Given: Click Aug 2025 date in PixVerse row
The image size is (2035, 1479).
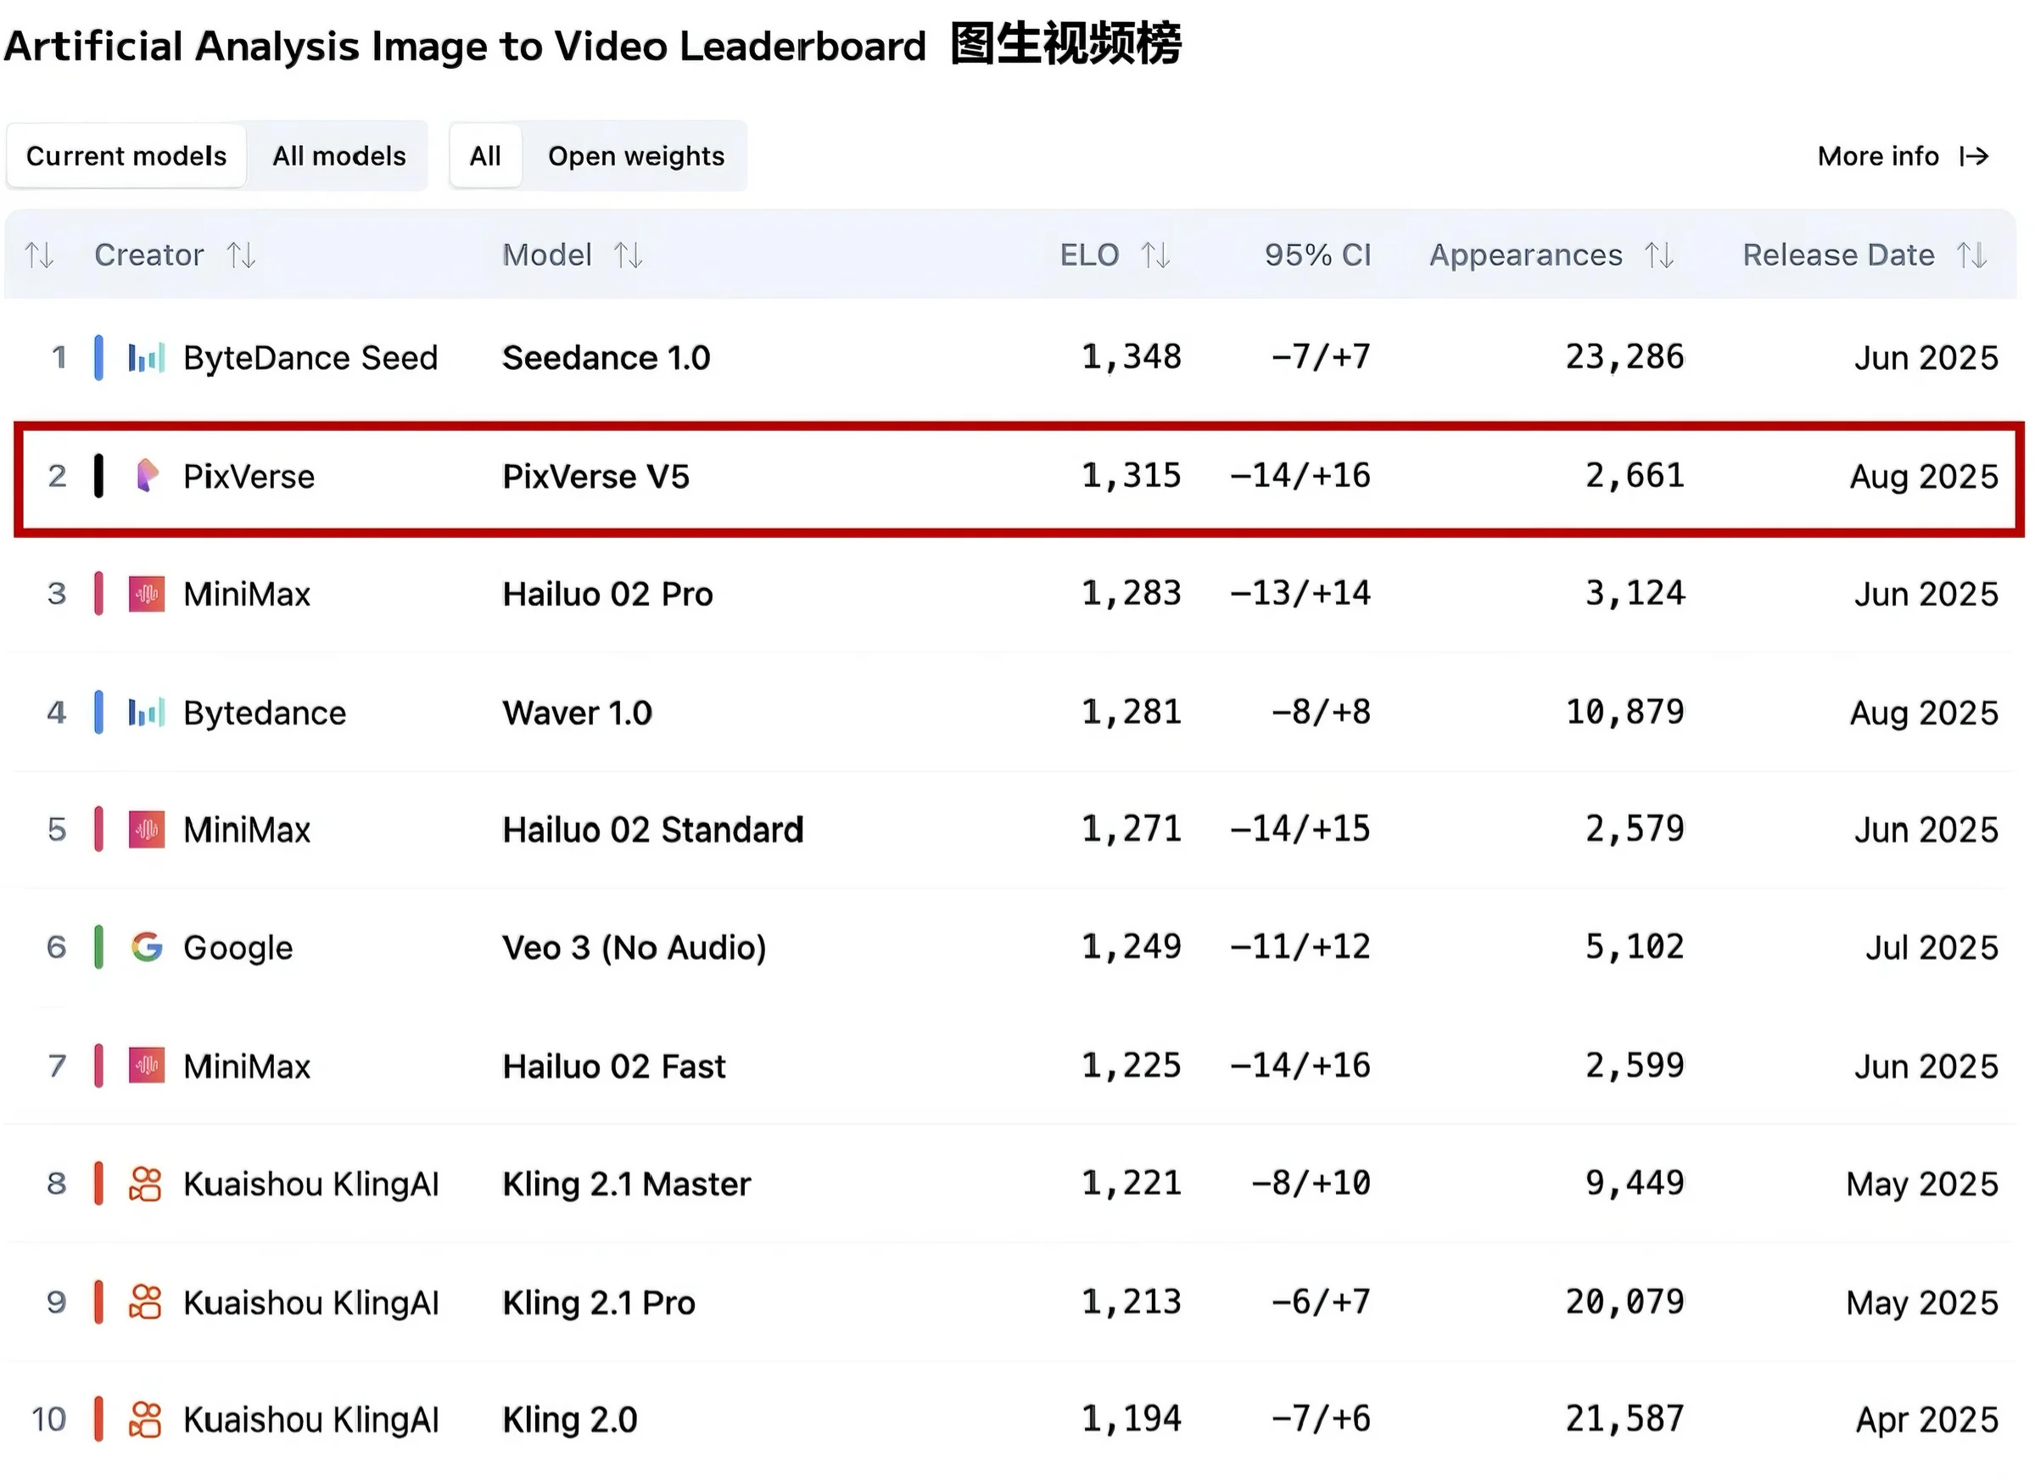Looking at the screenshot, I should [x=1924, y=477].
